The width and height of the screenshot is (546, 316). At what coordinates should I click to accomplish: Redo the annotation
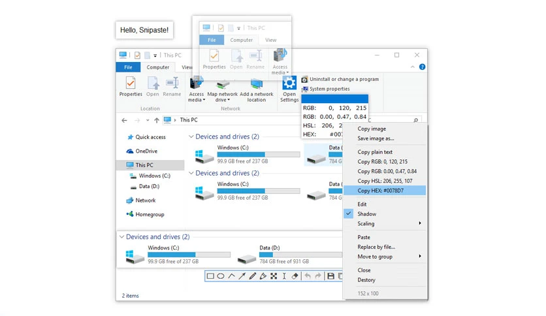click(x=318, y=276)
